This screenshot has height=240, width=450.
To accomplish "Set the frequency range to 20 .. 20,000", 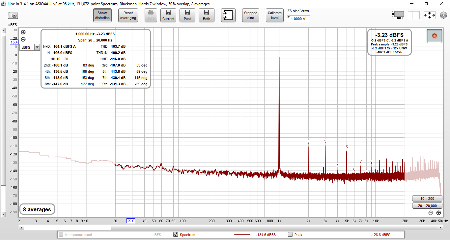I will pyautogui.click(x=427, y=206).
